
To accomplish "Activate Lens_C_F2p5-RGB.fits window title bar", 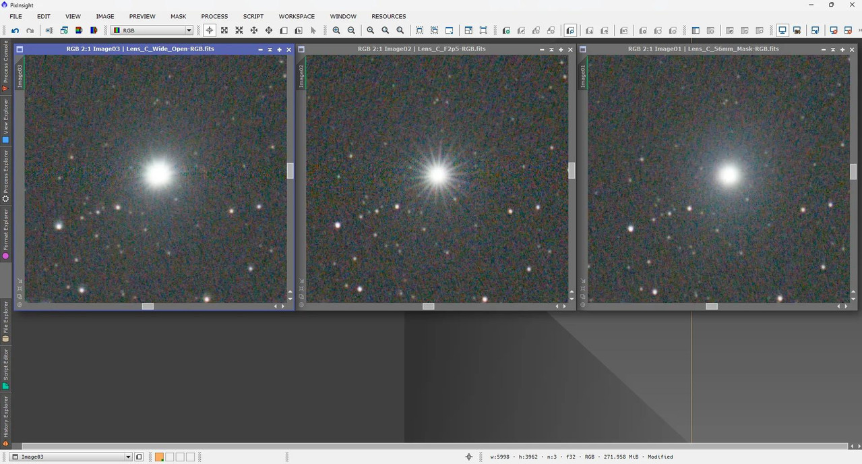I will pos(421,49).
